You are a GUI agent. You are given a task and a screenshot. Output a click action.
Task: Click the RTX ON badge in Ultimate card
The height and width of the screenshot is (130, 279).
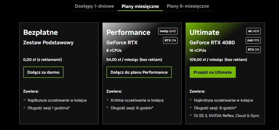(254, 50)
